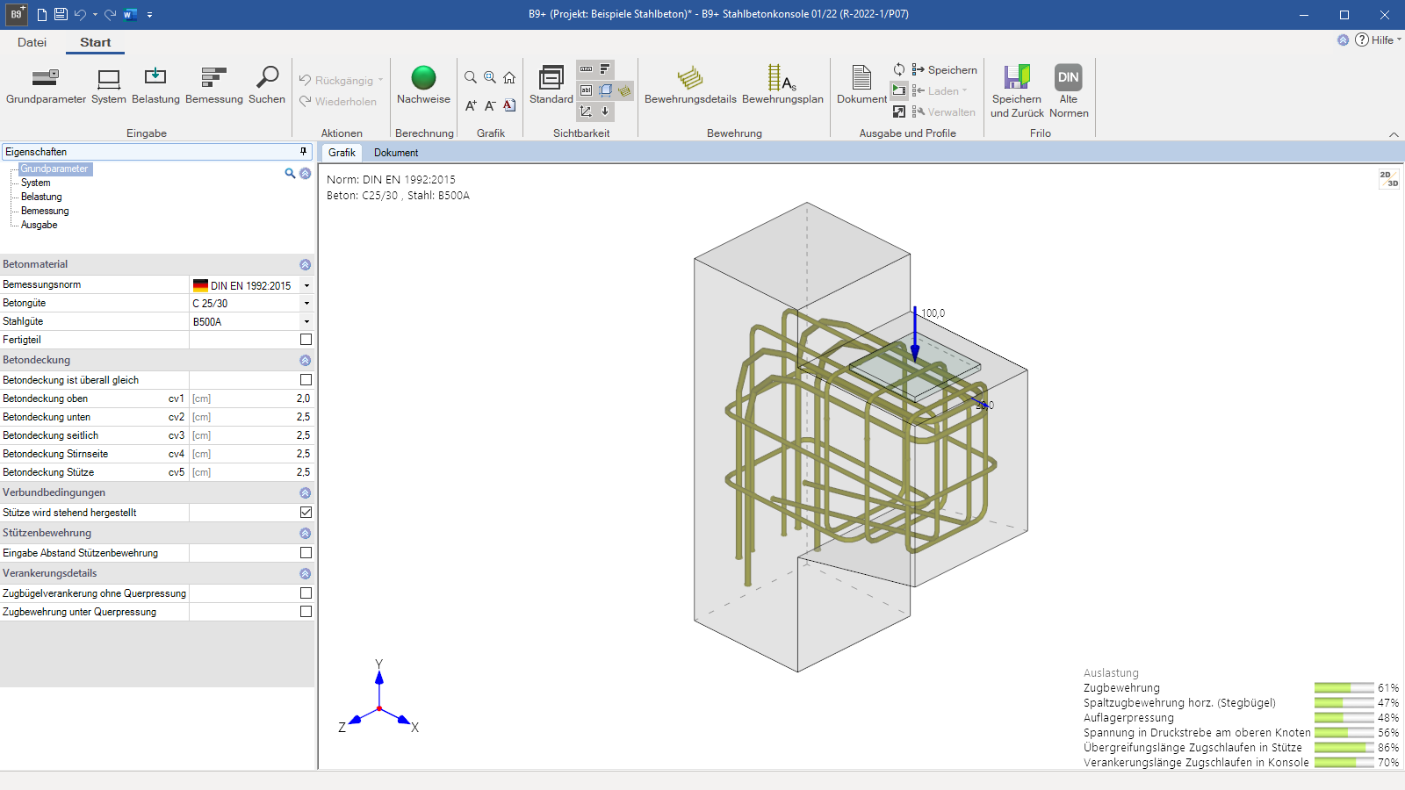Collapse Stützenbewehrung section

(x=305, y=534)
